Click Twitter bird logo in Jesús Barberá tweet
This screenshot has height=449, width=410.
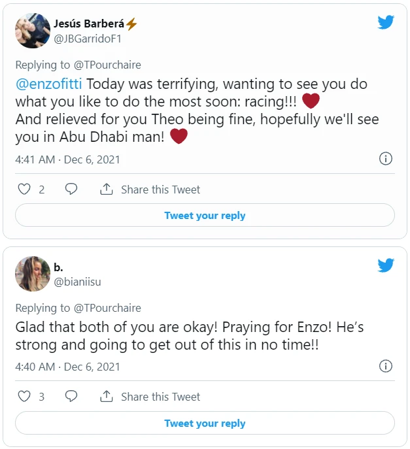(x=386, y=22)
